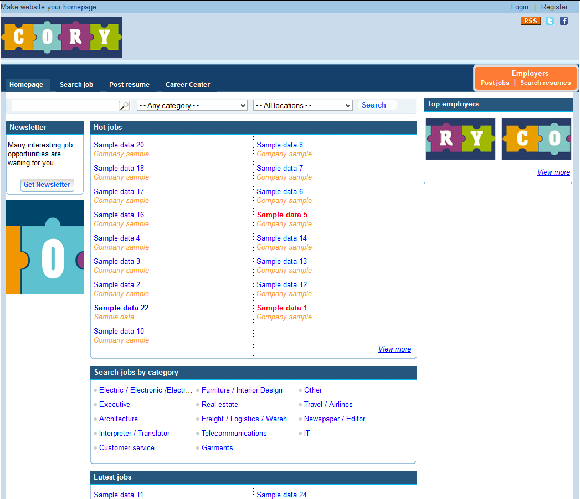
Task: Select the IT job category
Action: [x=307, y=433]
